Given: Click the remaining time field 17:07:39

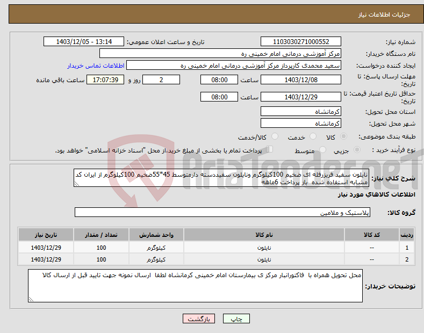Looking at the screenshot, I should (105, 79).
